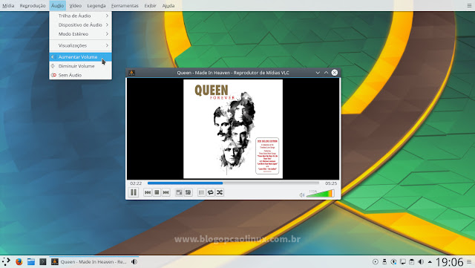Open the file manager from panel
This screenshot has width=475, height=268.
[x=31, y=261]
